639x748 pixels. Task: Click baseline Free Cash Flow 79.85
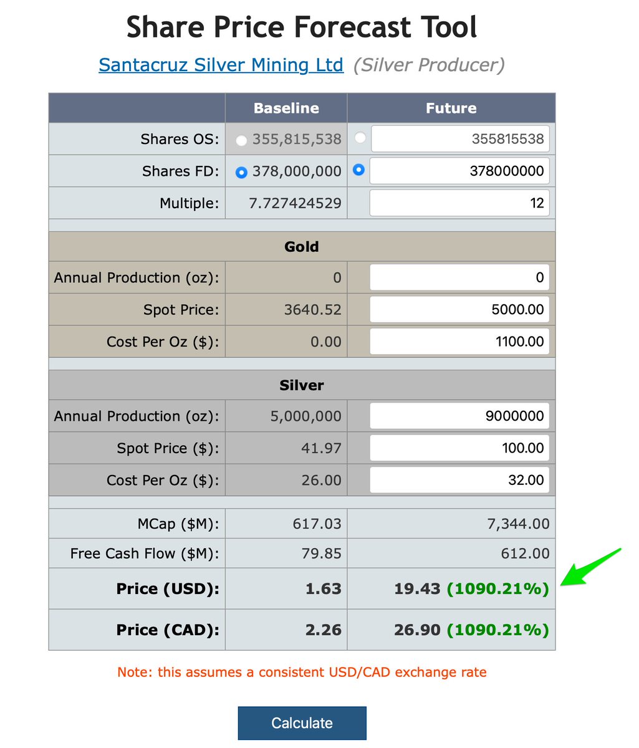coord(321,554)
